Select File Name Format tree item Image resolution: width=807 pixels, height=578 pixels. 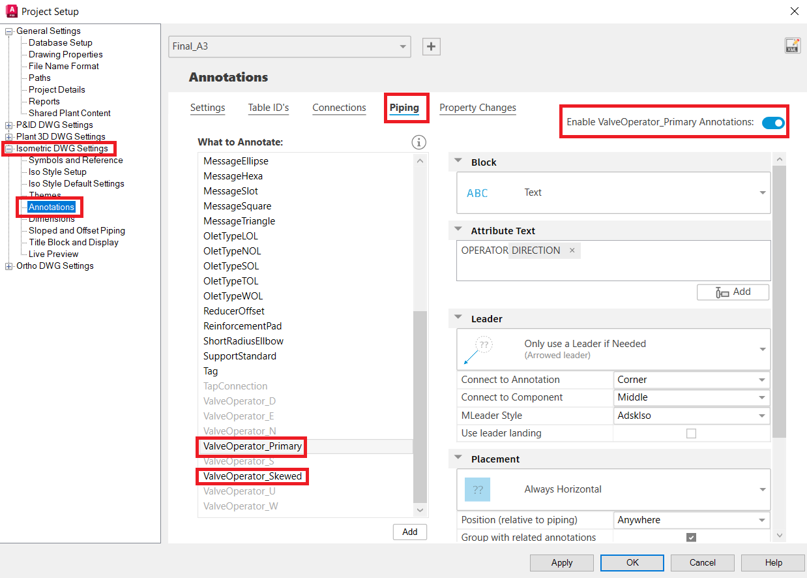(x=64, y=67)
